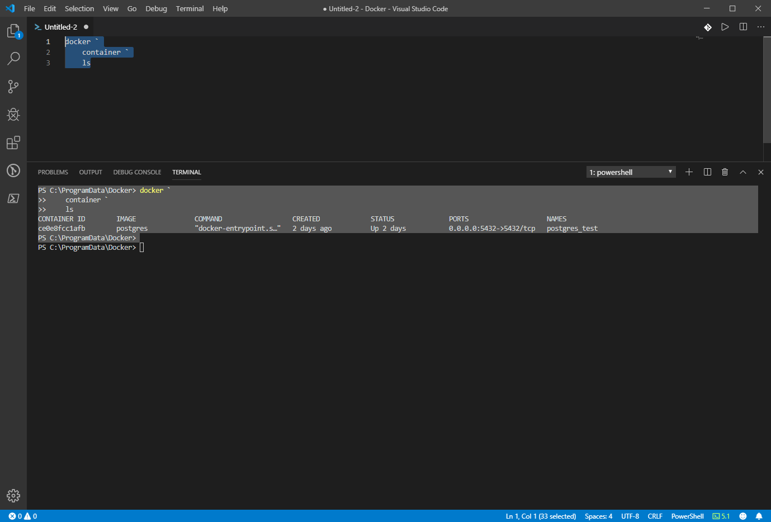Create a new terminal with plus icon
Image resolution: width=771 pixels, height=522 pixels.
pyautogui.click(x=689, y=172)
